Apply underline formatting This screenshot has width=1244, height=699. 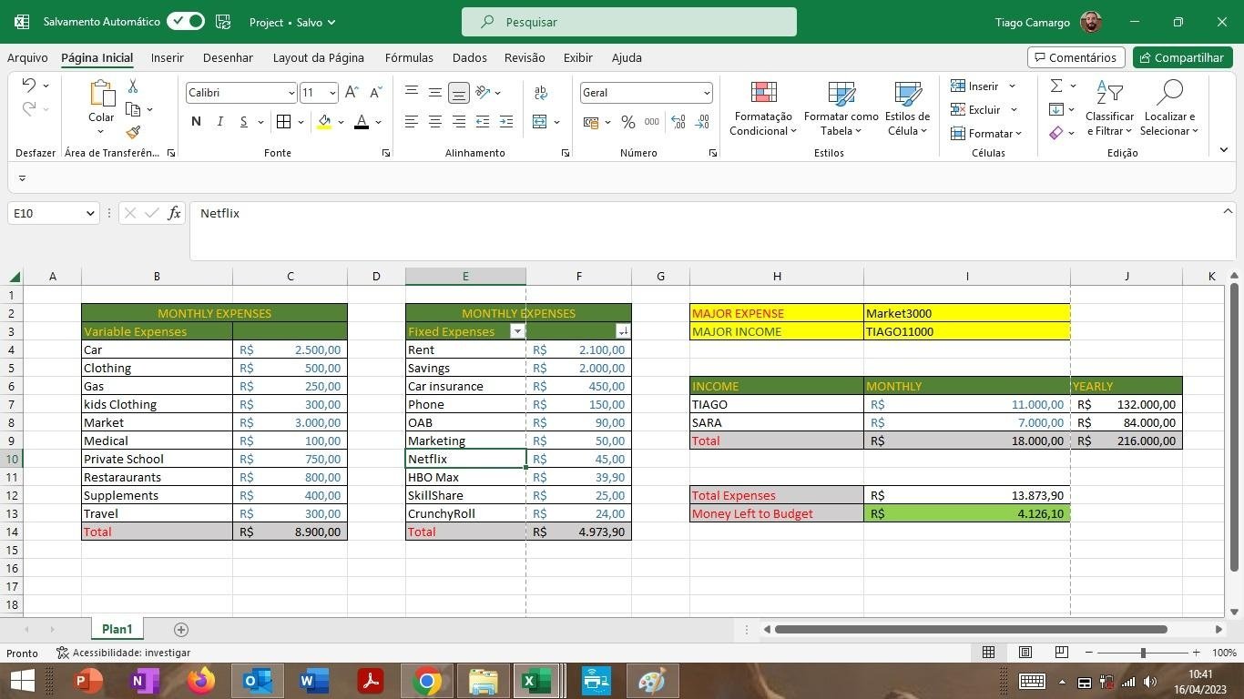(x=241, y=120)
